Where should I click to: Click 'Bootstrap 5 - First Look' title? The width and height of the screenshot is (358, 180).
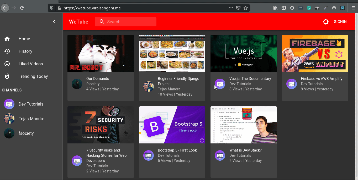pos(177,150)
